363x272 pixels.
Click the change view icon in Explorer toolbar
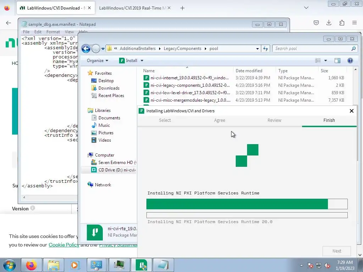(x=318, y=61)
